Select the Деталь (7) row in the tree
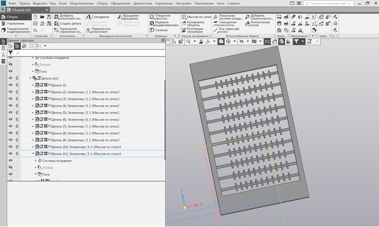The width and height of the screenshot is (379, 227). point(93,126)
